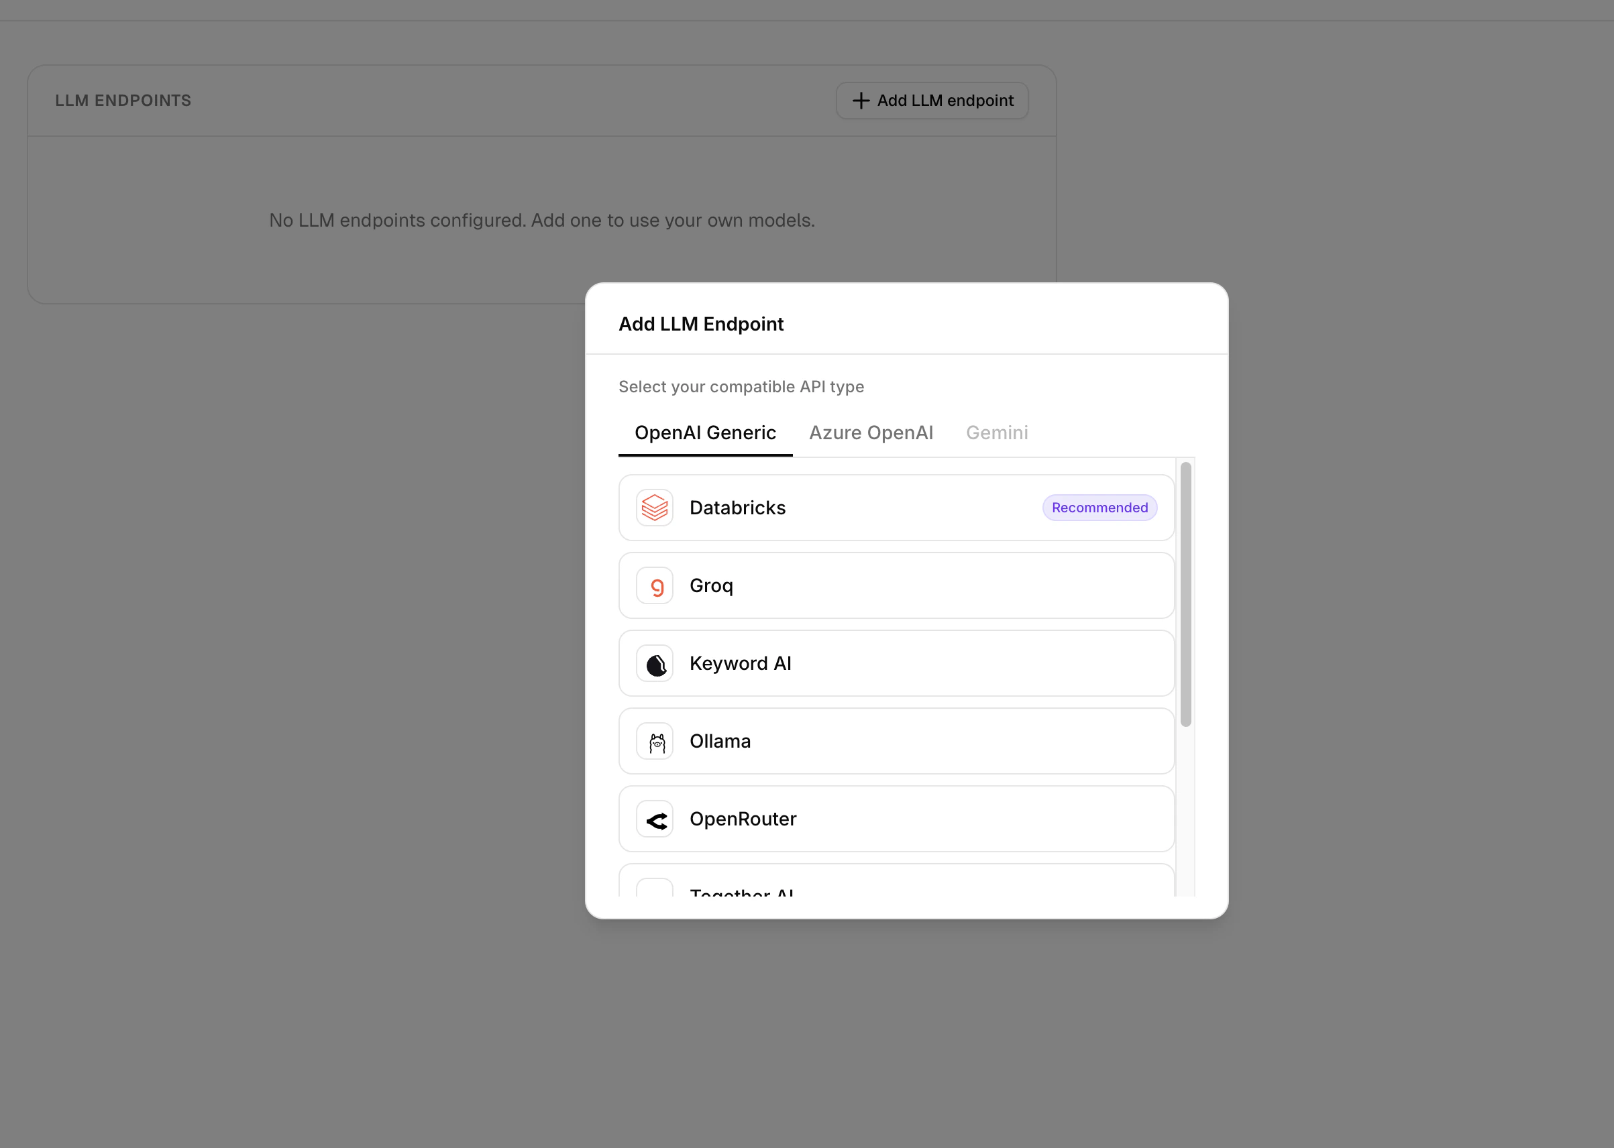Click the Groq logo icon
Screen dimensions: 1614x1148
[x=654, y=585]
